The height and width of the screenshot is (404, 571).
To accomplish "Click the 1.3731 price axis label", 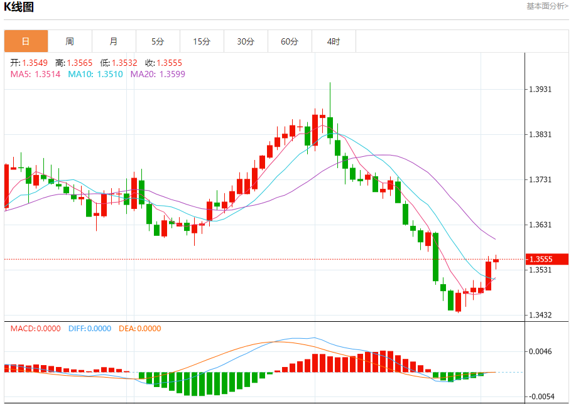I will (x=540, y=179).
